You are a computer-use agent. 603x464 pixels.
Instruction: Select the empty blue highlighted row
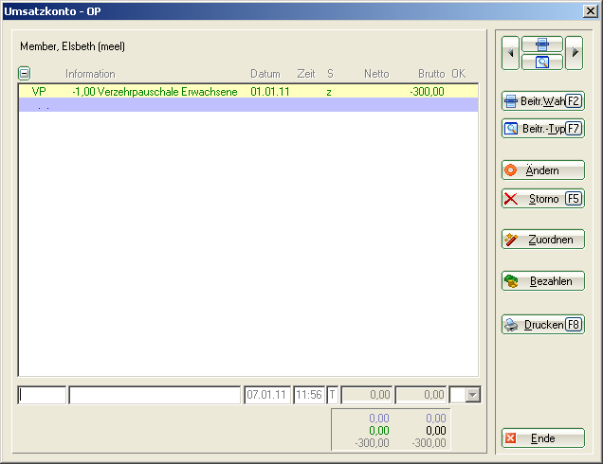click(x=248, y=105)
